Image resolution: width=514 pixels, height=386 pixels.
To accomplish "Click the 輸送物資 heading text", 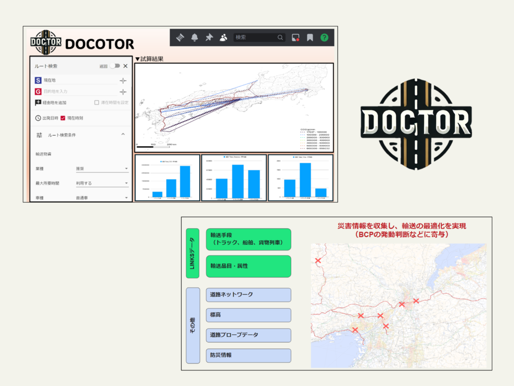I will point(43,154).
